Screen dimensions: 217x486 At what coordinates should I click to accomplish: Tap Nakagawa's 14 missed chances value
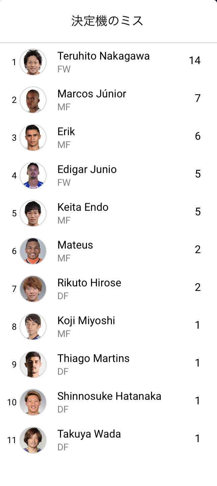pos(195,61)
